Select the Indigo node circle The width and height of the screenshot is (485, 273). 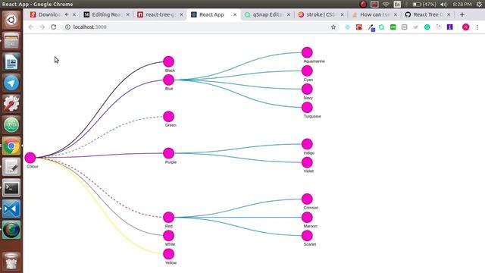pos(307,144)
